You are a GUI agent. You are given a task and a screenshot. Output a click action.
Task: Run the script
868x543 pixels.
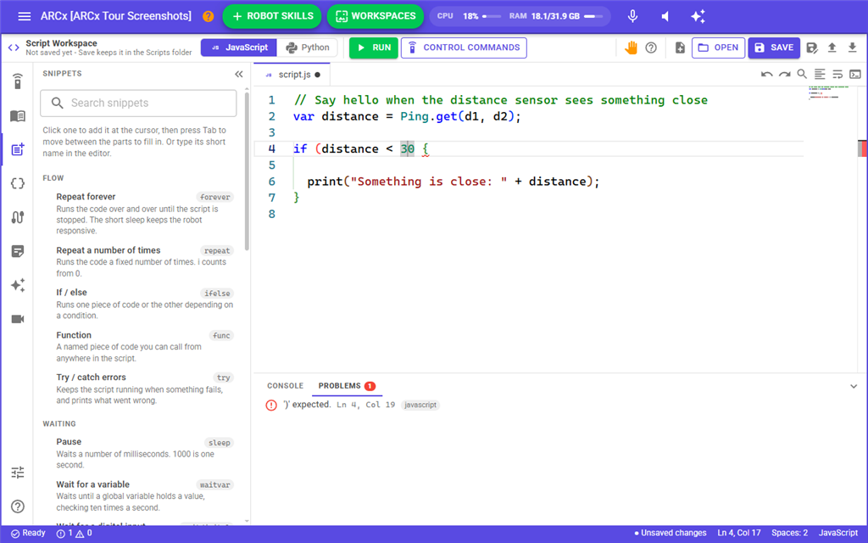tap(374, 48)
